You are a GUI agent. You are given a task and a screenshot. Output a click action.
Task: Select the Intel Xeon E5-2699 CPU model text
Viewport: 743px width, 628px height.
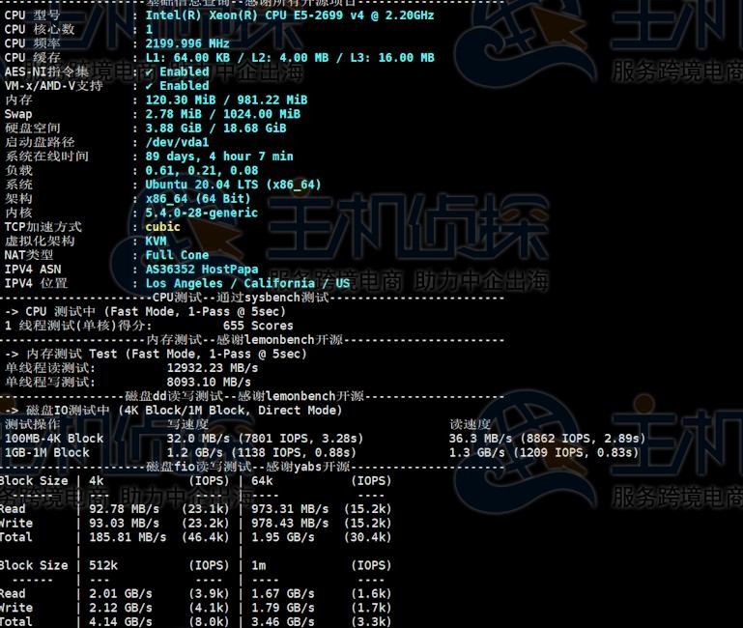pos(289,15)
